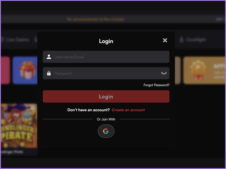Click the red Login button
Screen dimensions: 226x169
(x=106, y=96)
